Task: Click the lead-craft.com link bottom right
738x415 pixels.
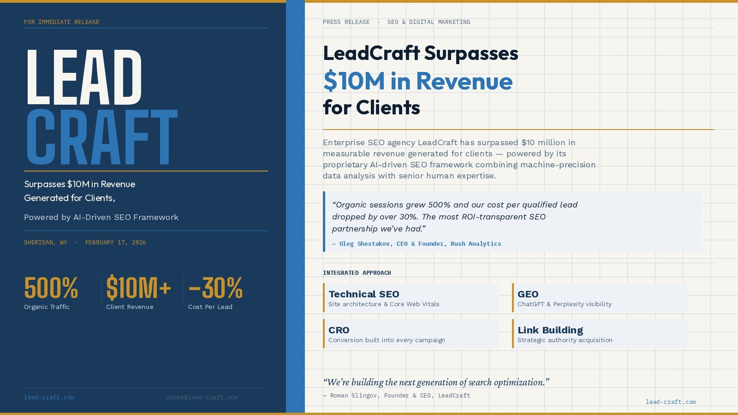Action: [671, 402]
